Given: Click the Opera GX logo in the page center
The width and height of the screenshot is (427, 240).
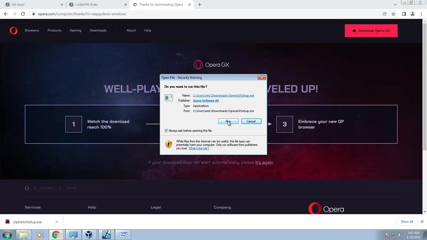Looking at the screenshot, I should pyautogui.click(x=211, y=65).
